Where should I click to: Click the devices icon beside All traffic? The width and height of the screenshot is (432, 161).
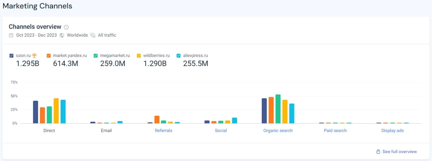93,35
